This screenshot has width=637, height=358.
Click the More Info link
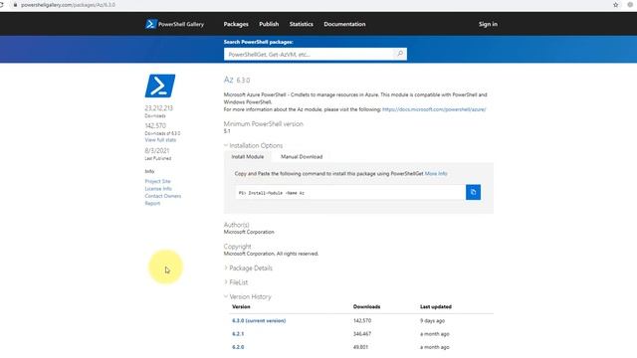click(436, 173)
